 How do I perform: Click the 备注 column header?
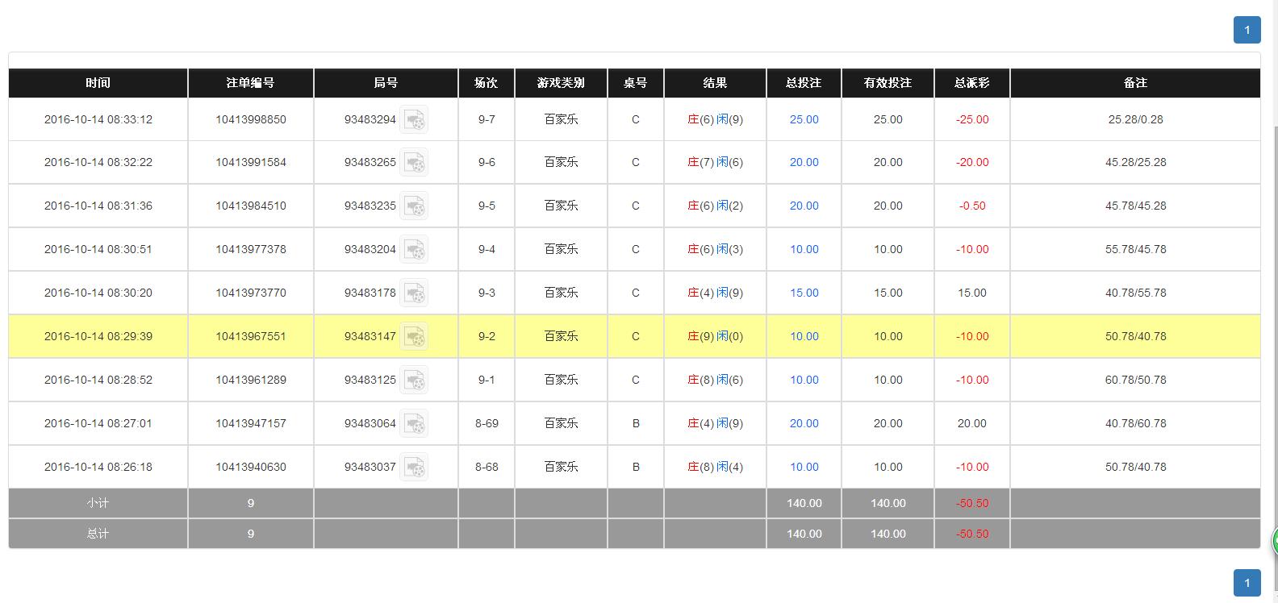coord(1134,83)
